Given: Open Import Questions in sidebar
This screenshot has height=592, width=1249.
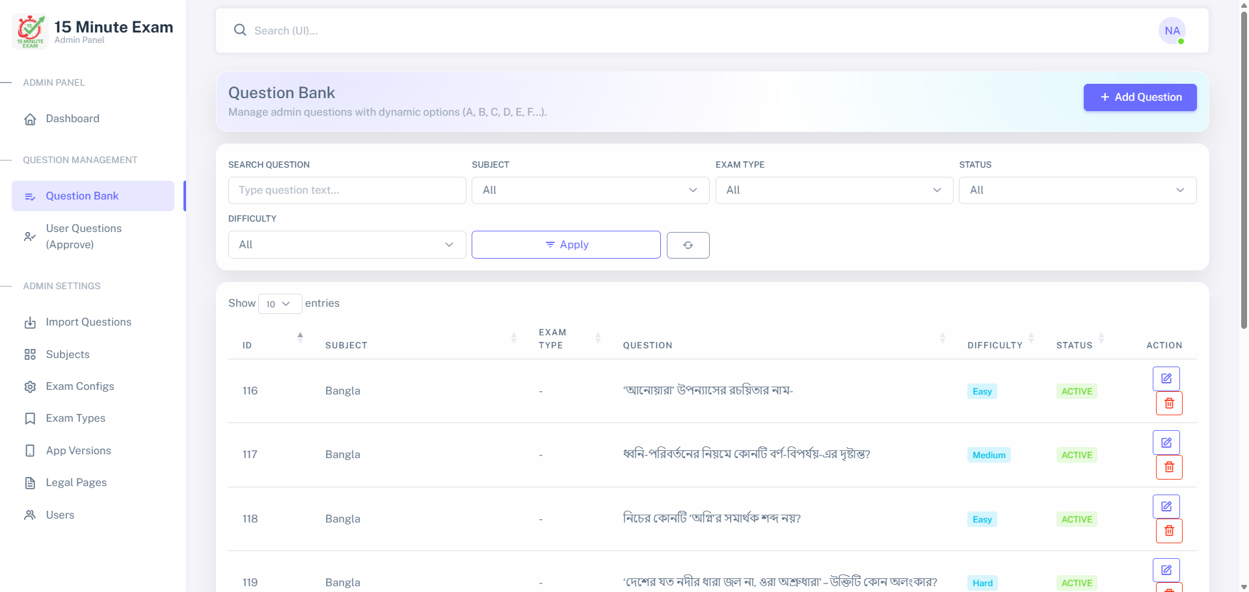Looking at the screenshot, I should (93, 322).
